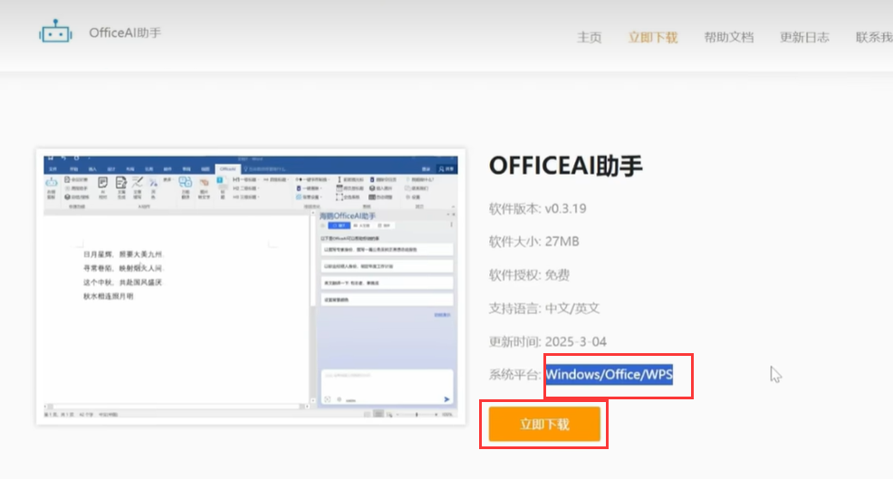Click the 软件大小: 27MB text

533,242
